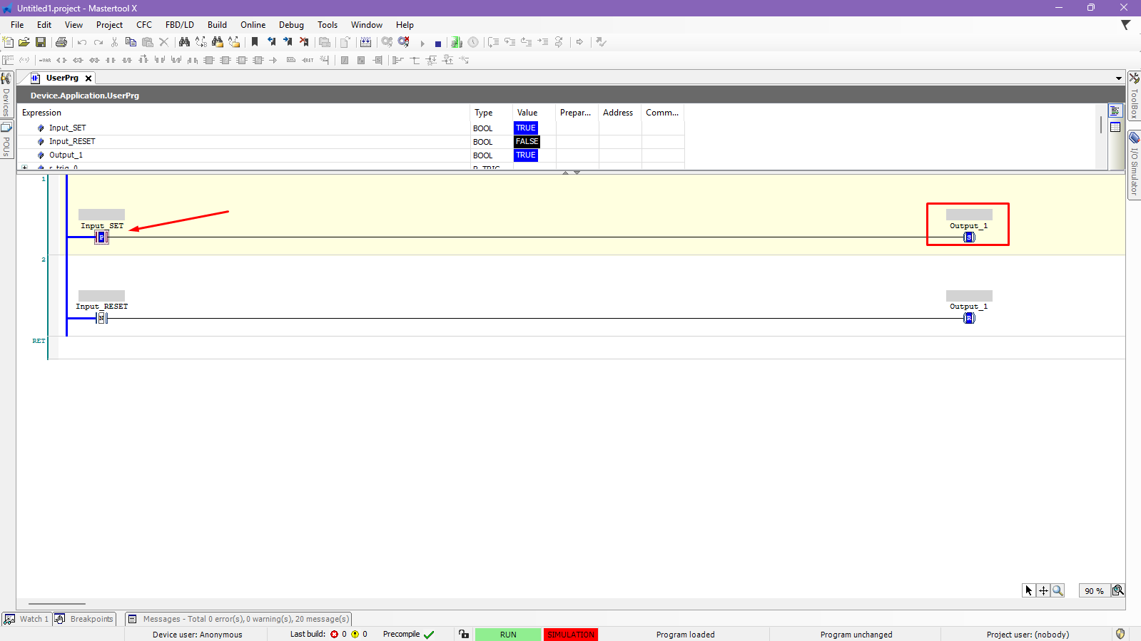Expand the r_trig_0 variable row
1141x641 pixels.
pyautogui.click(x=25, y=168)
